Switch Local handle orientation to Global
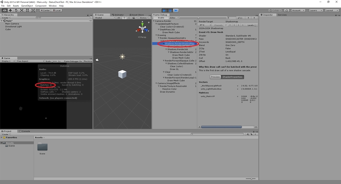Image resolution: width=341 pixels, height=184 pixels. point(57,10)
